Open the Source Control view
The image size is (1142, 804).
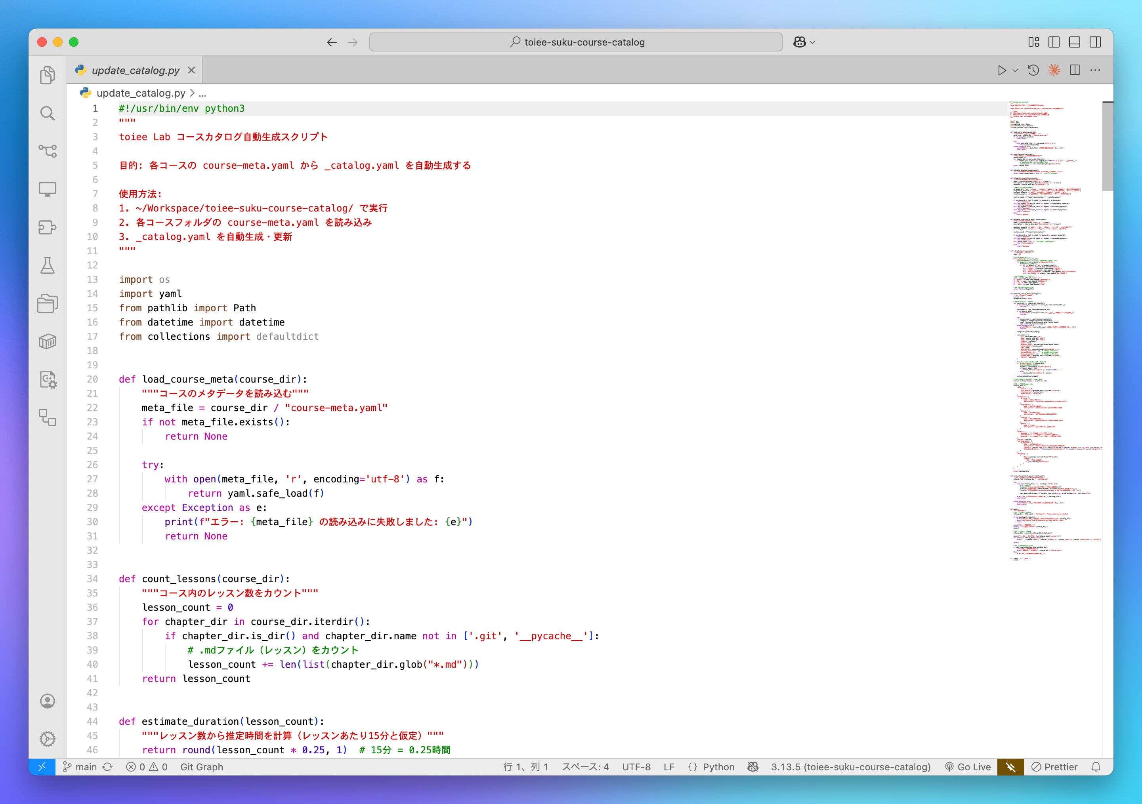(x=47, y=151)
